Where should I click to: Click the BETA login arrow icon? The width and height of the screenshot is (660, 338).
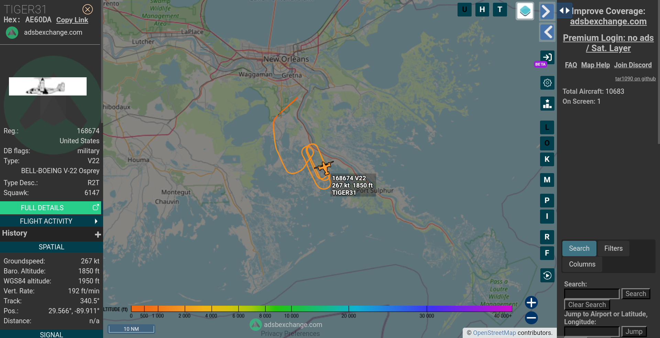click(x=547, y=57)
